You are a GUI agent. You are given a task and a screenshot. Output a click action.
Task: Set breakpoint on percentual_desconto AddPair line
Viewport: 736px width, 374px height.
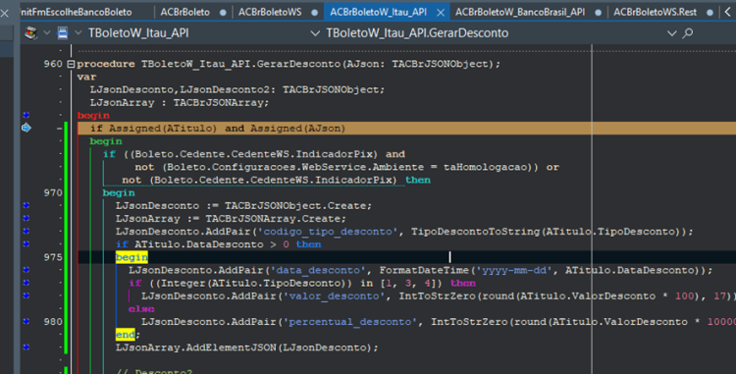tap(26, 321)
